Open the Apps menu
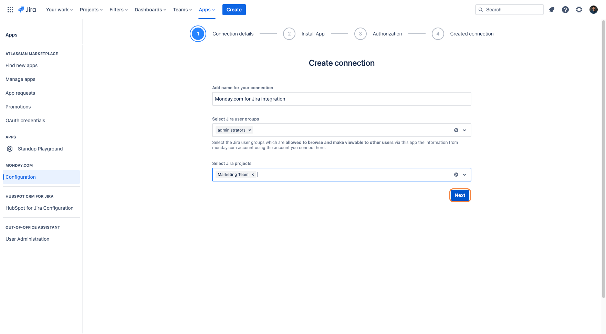This screenshot has width=606, height=334. click(207, 10)
